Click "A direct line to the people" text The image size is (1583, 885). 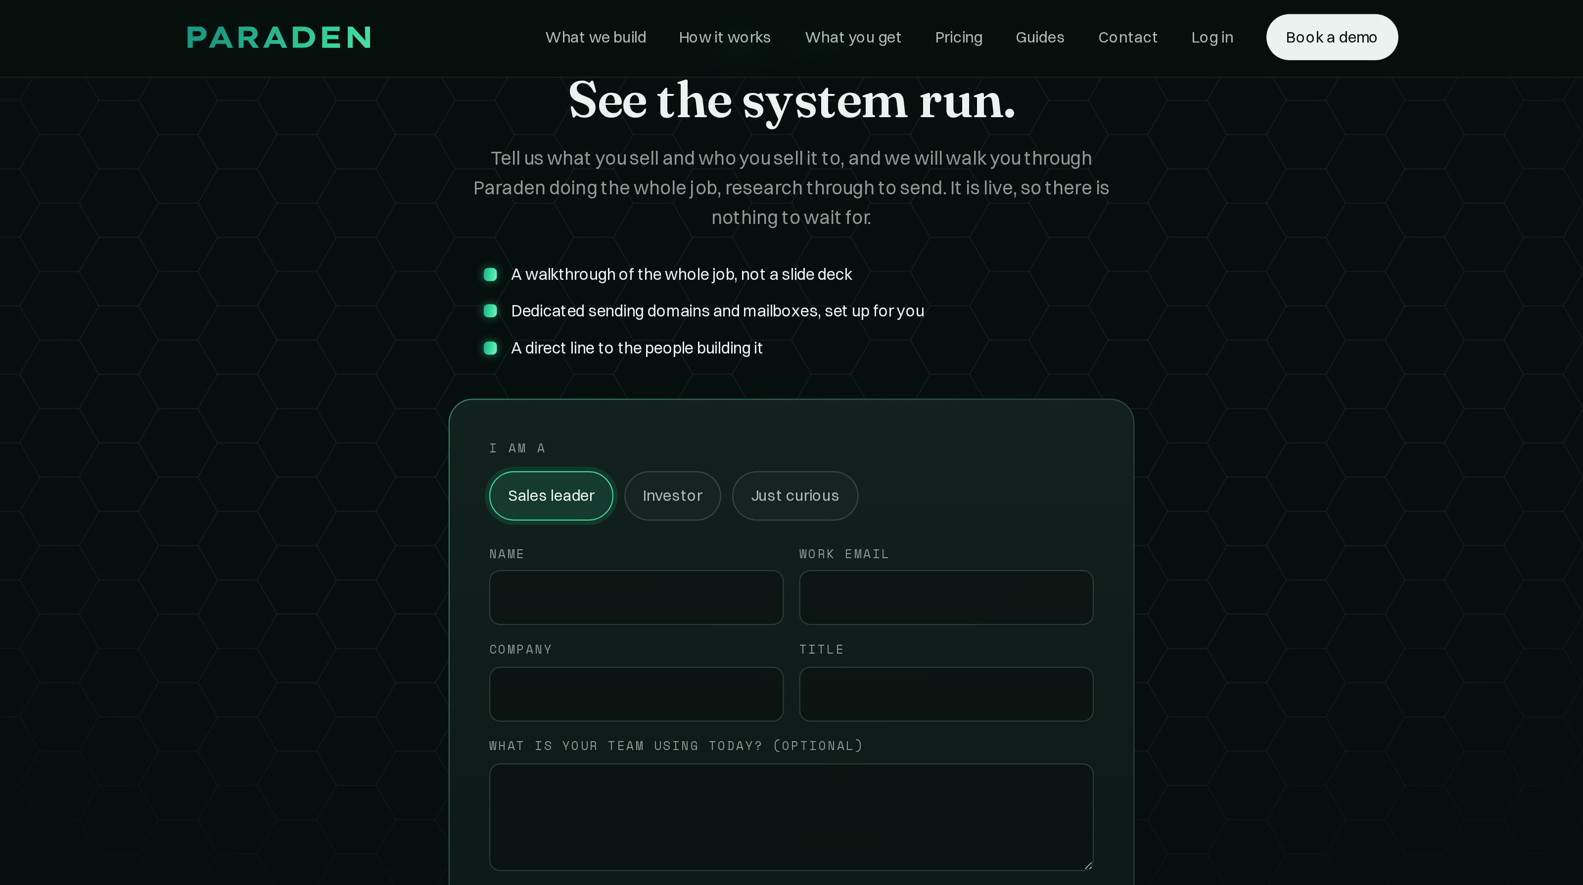point(636,348)
